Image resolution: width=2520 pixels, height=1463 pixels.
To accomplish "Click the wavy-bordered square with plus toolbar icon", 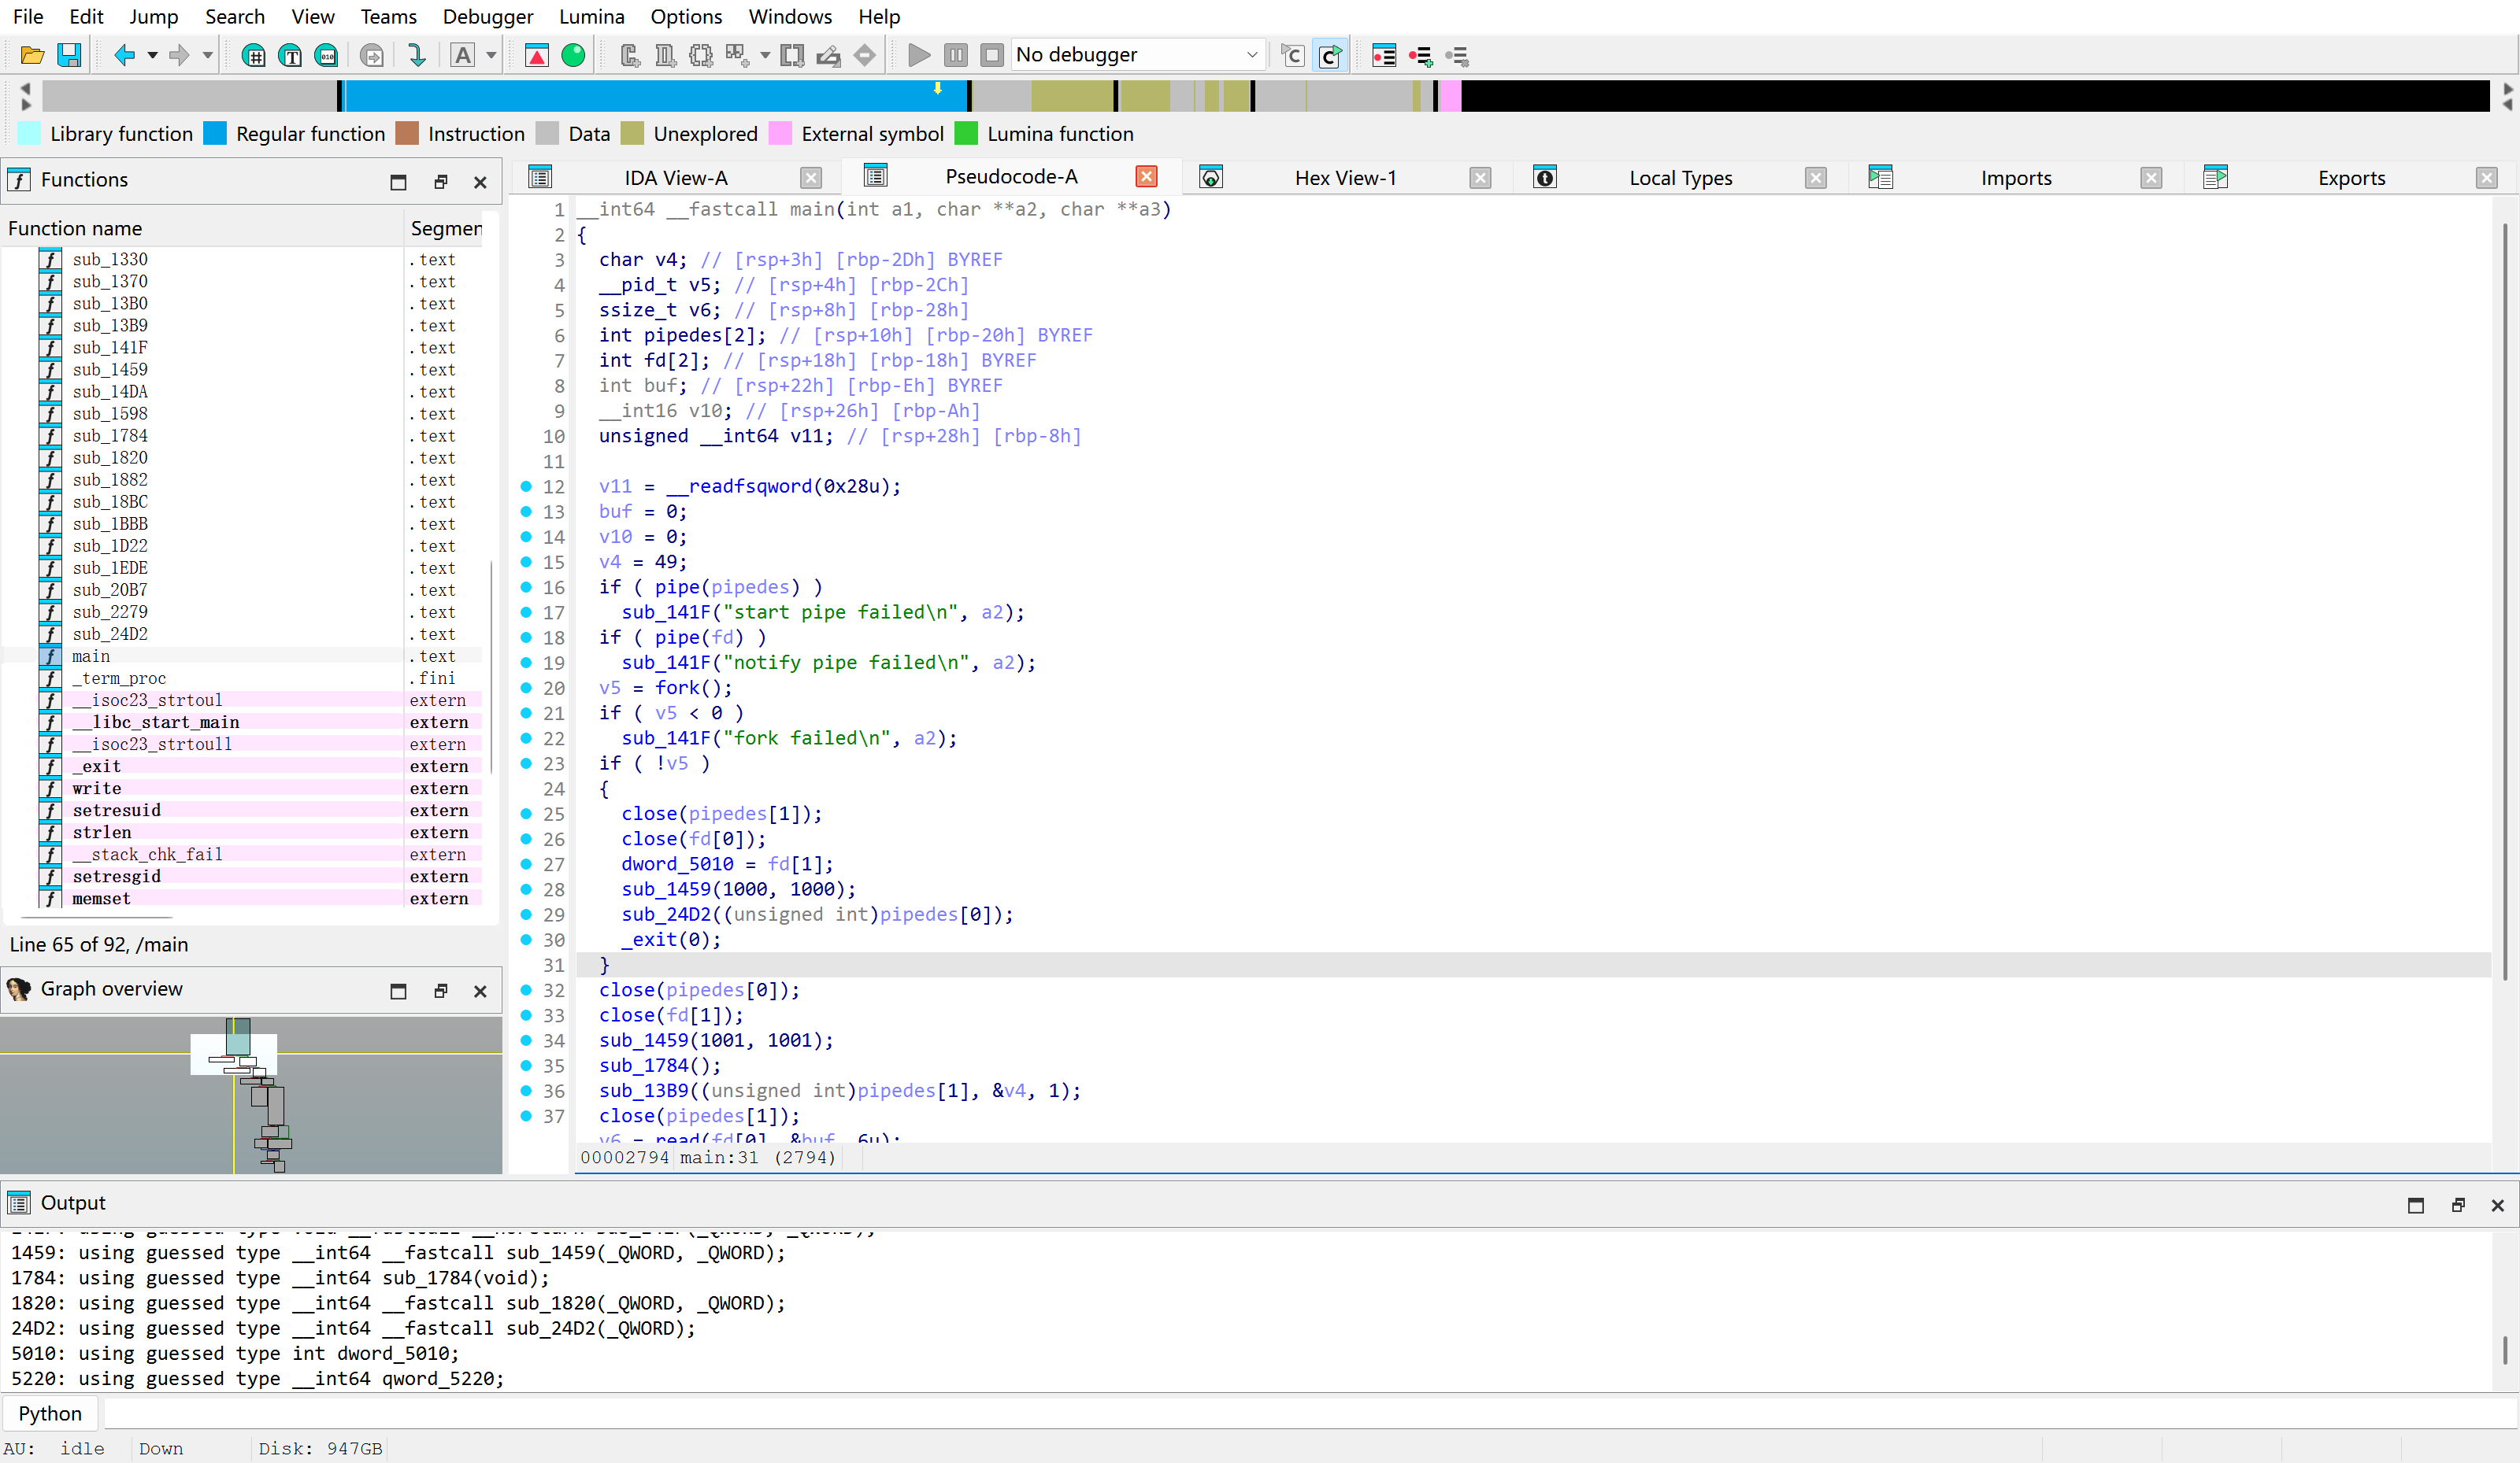I will point(701,55).
